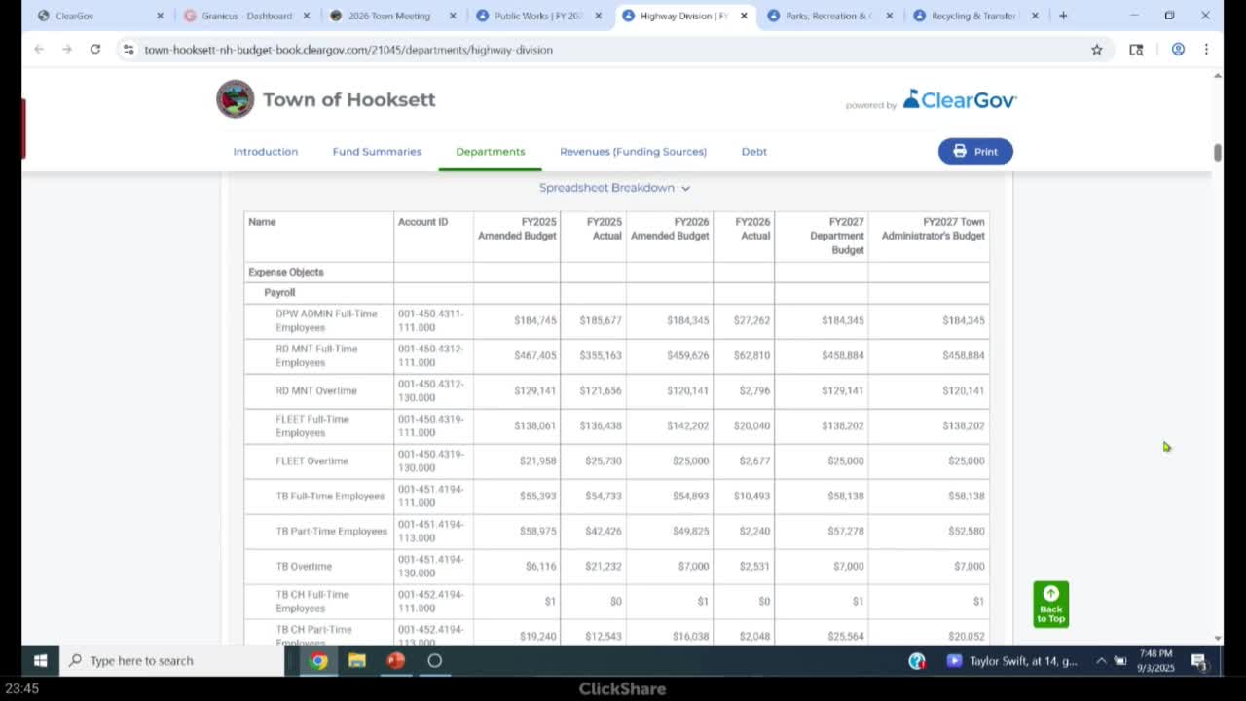This screenshot has height=701, width=1246.
Task: Open Revenues (Funding Sources) nav item
Action: point(633,152)
